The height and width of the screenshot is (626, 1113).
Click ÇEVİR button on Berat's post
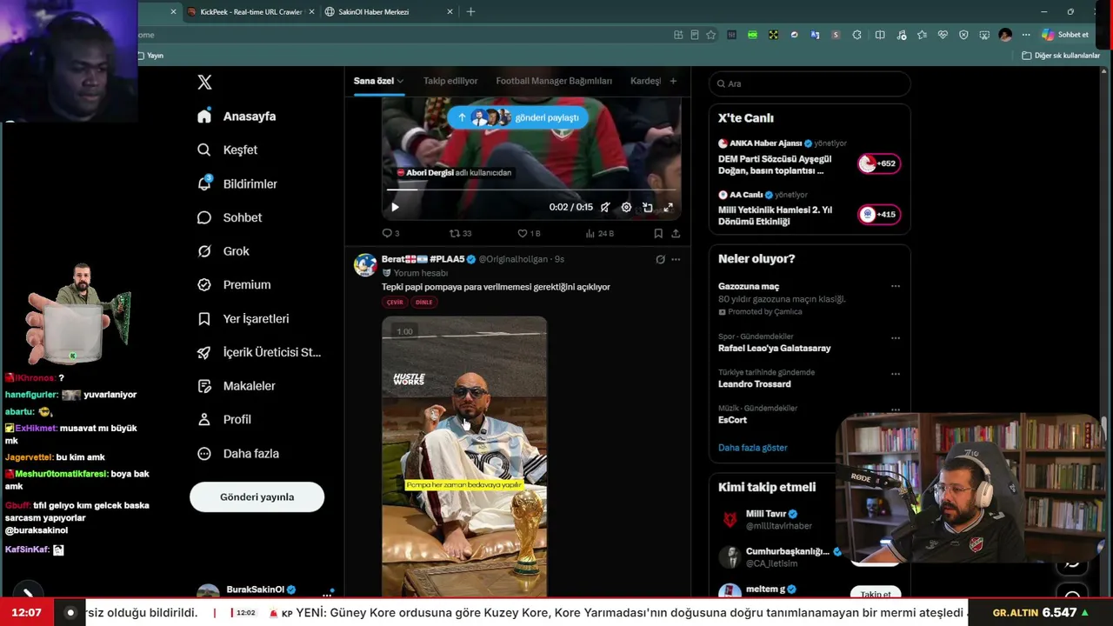[x=395, y=303]
